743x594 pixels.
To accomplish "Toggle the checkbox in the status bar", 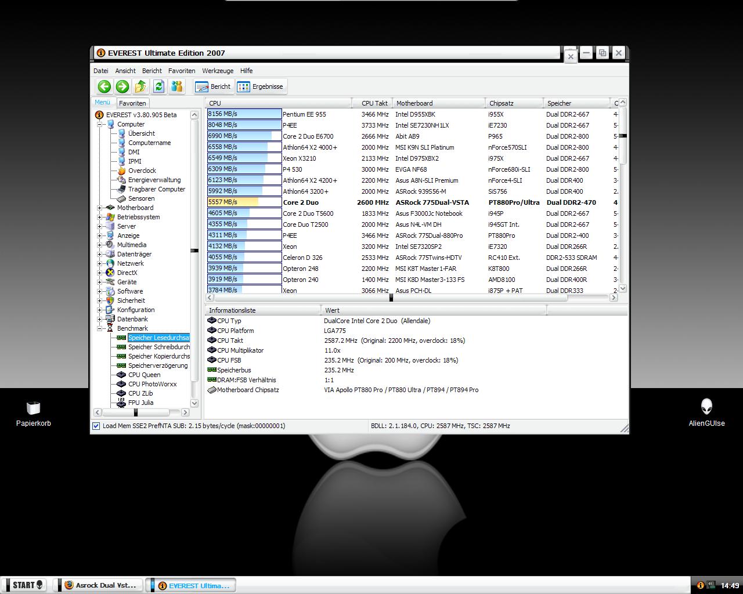I will coord(96,426).
